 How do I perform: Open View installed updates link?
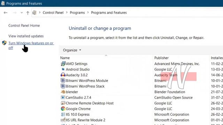click(26, 36)
